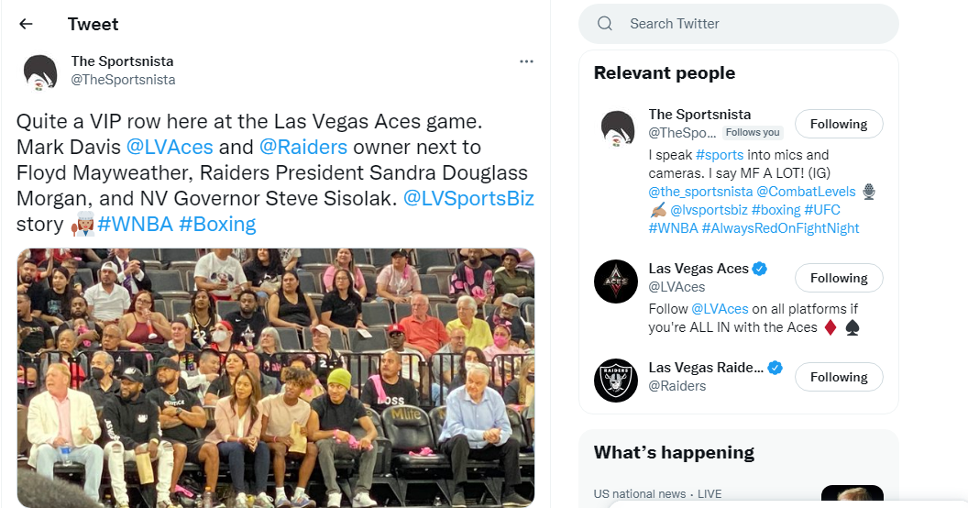Toggle Following for Las Vegas Raiders

click(838, 377)
